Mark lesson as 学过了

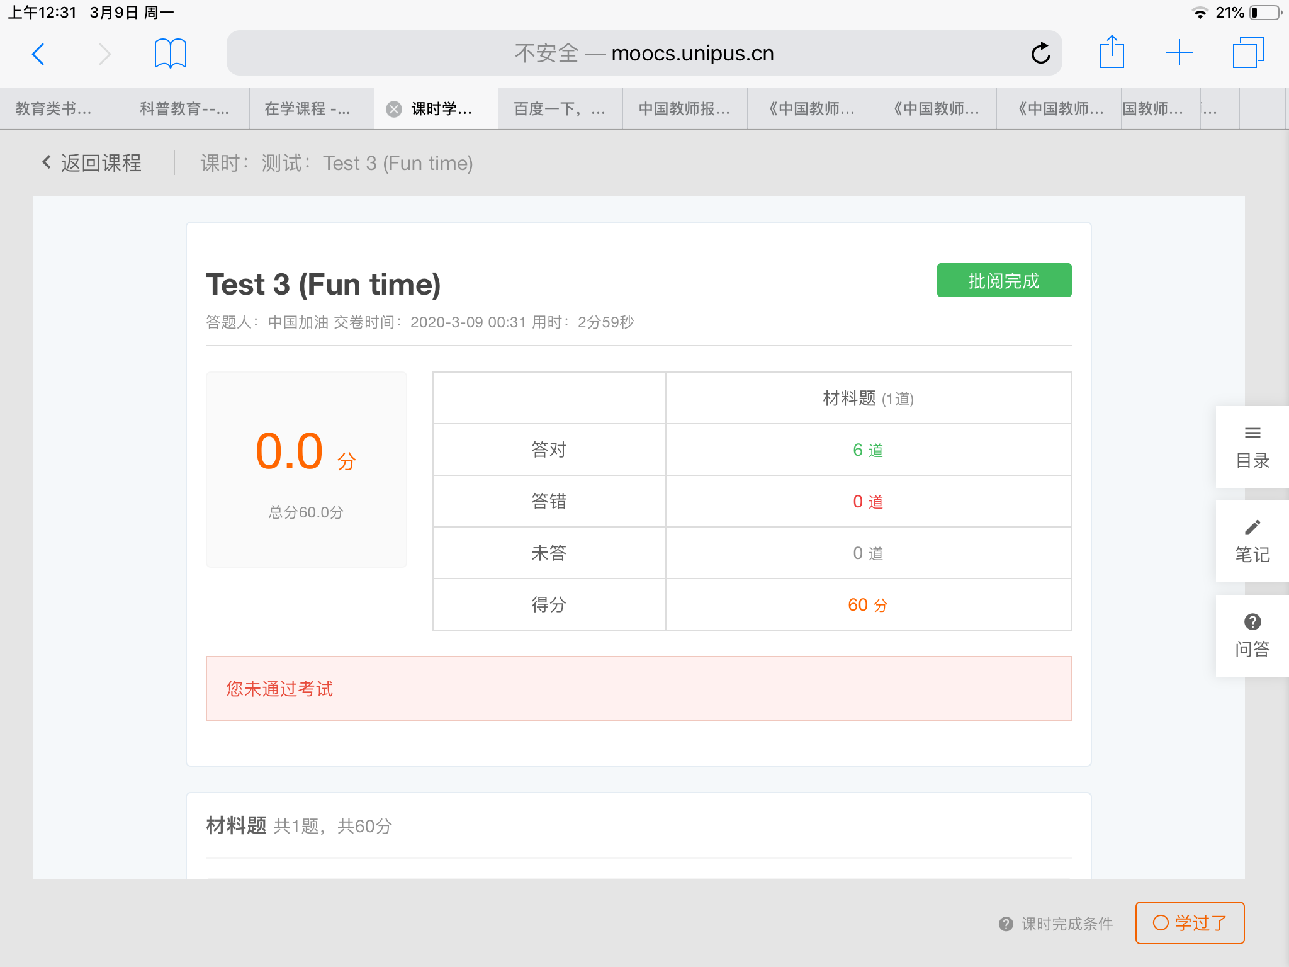click(1190, 923)
